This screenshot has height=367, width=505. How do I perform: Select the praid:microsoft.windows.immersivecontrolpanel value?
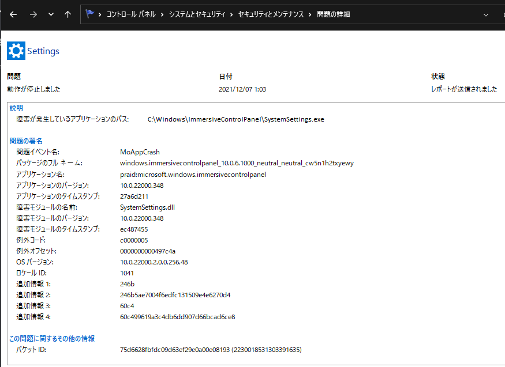coord(193,175)
